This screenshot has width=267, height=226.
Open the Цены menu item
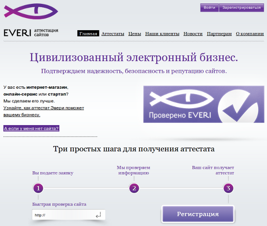click(x=134, y=33)
